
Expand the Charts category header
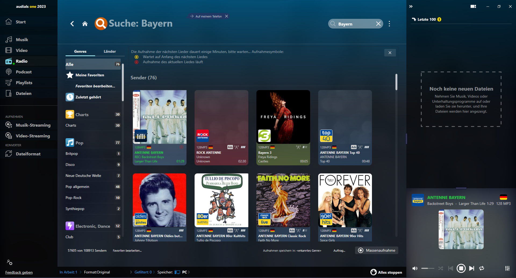tap(93, 115)
